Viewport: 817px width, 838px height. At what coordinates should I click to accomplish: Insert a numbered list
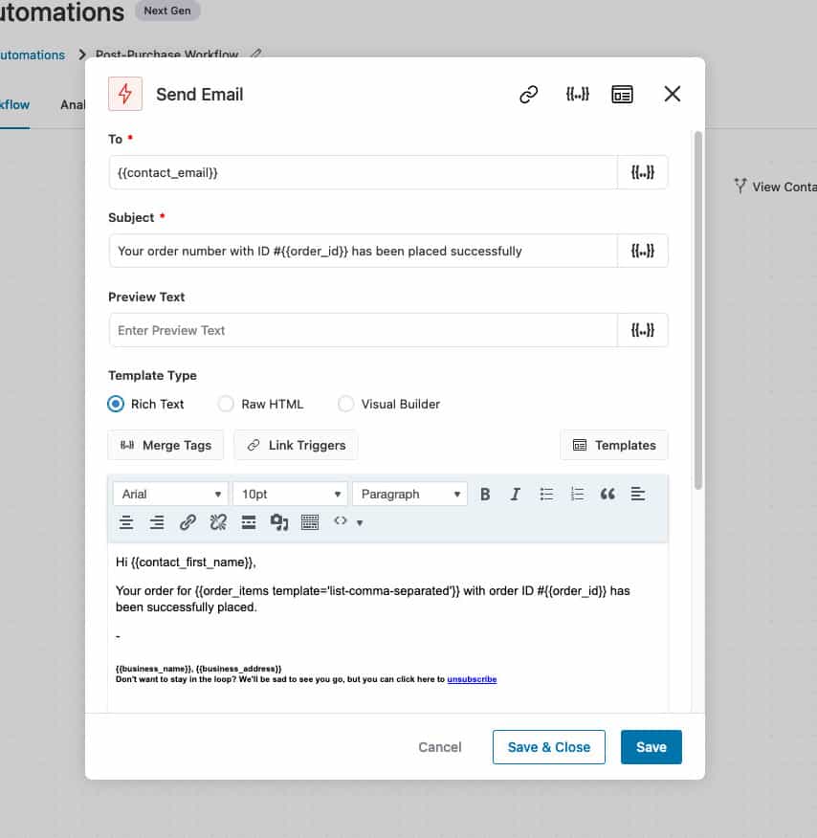(x=577, y=494)
